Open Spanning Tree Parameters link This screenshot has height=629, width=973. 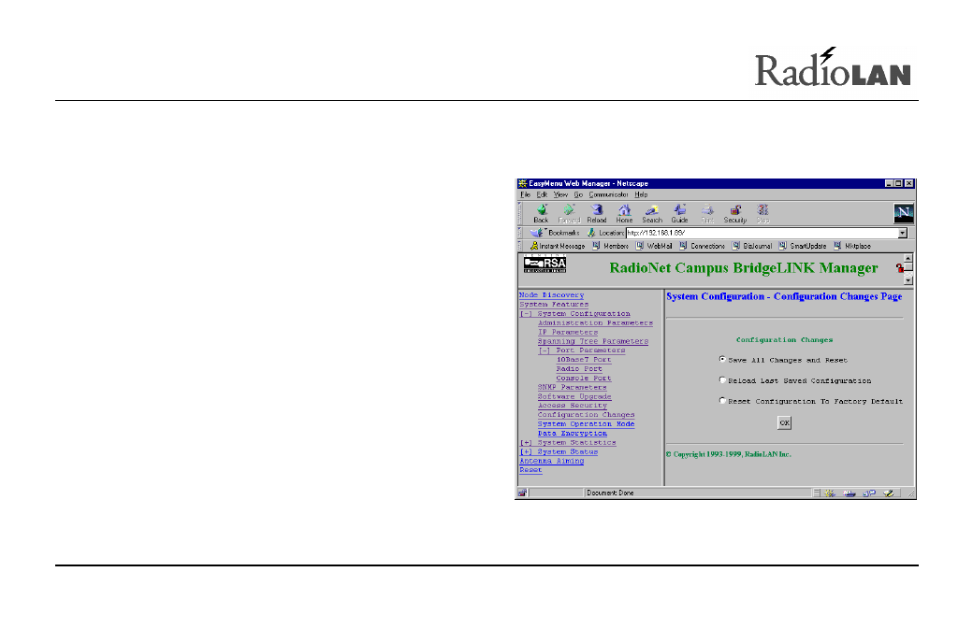593,341
